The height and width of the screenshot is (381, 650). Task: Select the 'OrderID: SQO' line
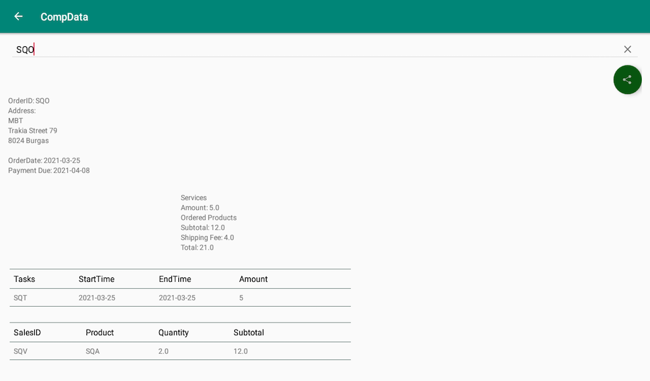coord(29,101)
